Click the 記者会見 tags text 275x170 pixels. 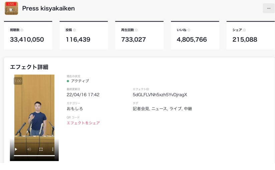(x=162, y=109)
